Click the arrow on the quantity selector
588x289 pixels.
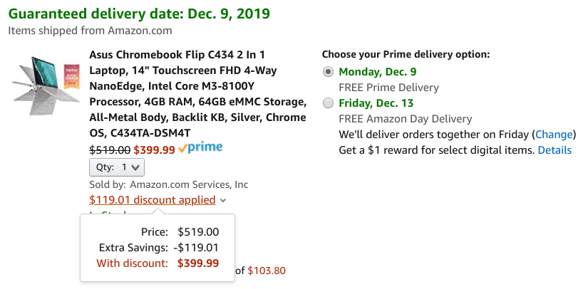coord(135,168)
